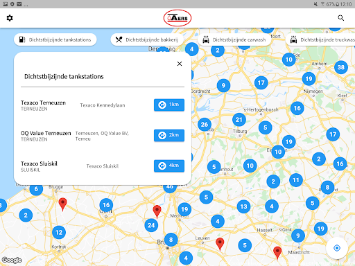
Task: Navigate to OQ Value Terneuzen 2km button
Action: 169,135
